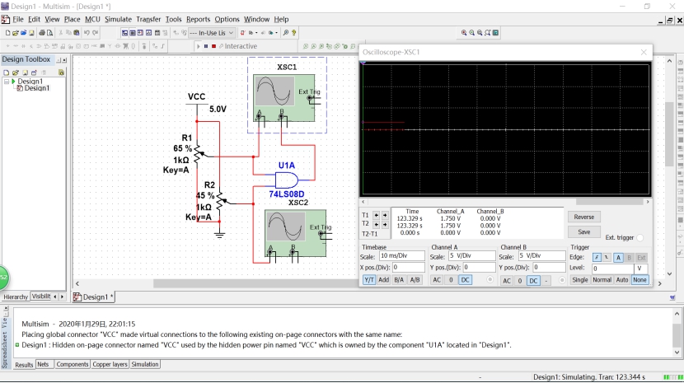
Task: Click T2 cursor left arrow
Action: click(377, 224)
